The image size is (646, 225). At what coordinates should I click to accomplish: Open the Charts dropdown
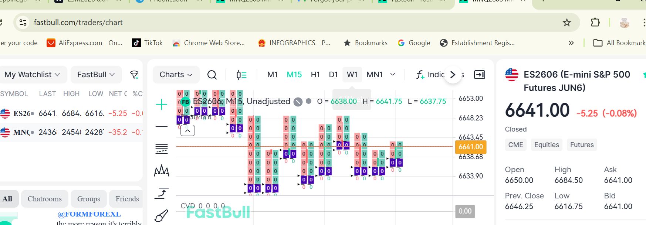pyautogui.click(x=176, y=75)
